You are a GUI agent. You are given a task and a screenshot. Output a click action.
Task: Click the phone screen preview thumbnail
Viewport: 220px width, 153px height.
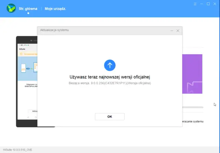click(x=27, y=81)
